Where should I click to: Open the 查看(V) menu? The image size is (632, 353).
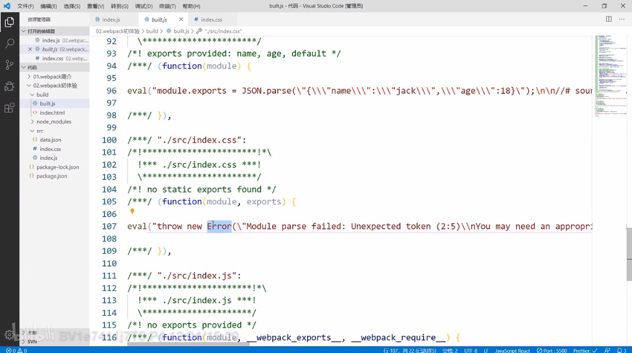[96, 6]
